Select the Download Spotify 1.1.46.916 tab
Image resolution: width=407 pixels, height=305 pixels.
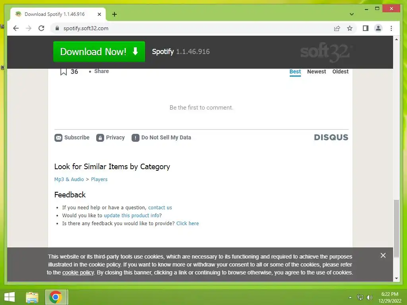tap(58, 14)
